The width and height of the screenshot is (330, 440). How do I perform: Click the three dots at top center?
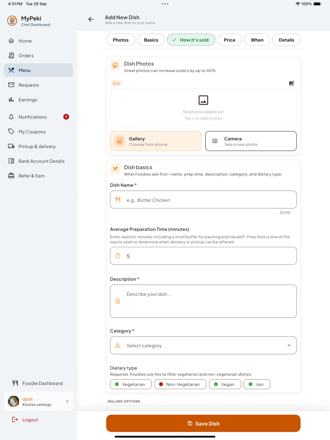click(165, 4)
